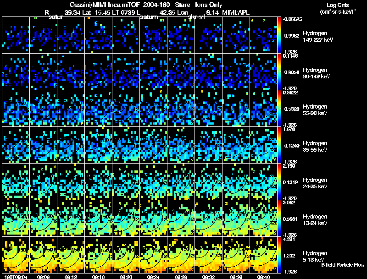Click the 8.14 longitude value in header
This screenshot has width=367, height=279.
tap(212, 12)
